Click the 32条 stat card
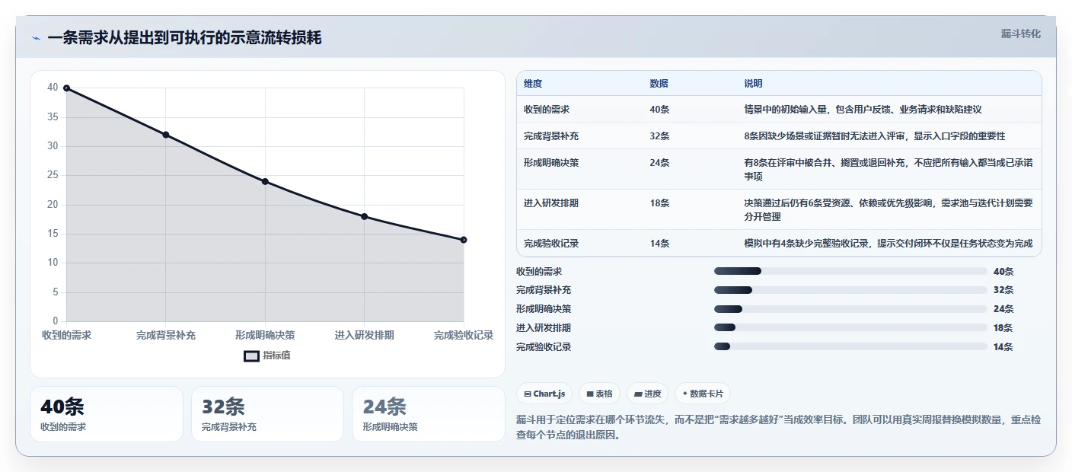 267,413
